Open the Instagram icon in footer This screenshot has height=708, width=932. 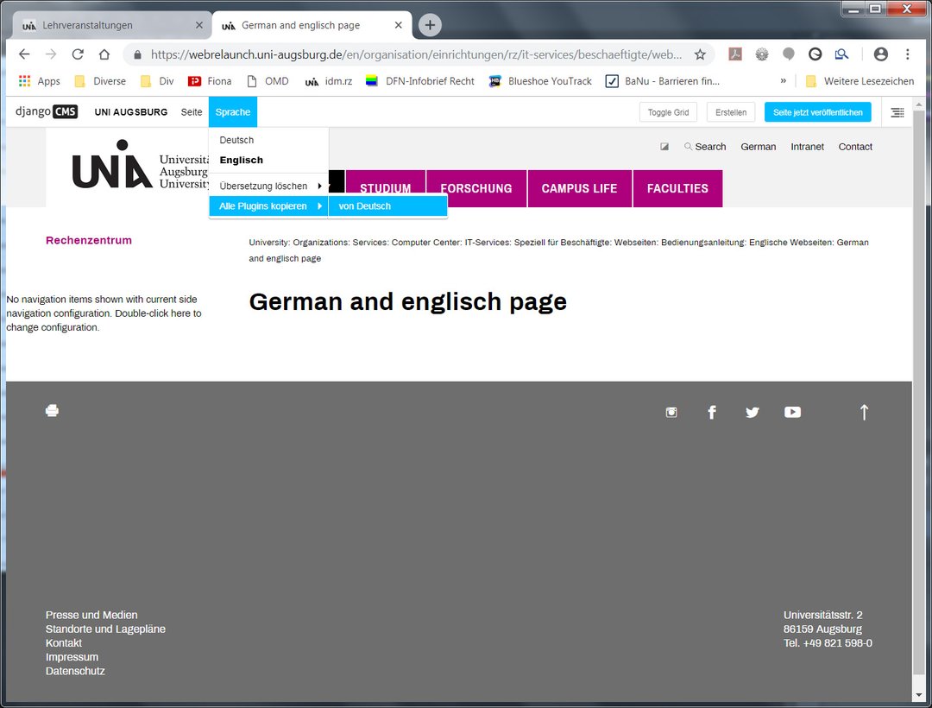671,413
